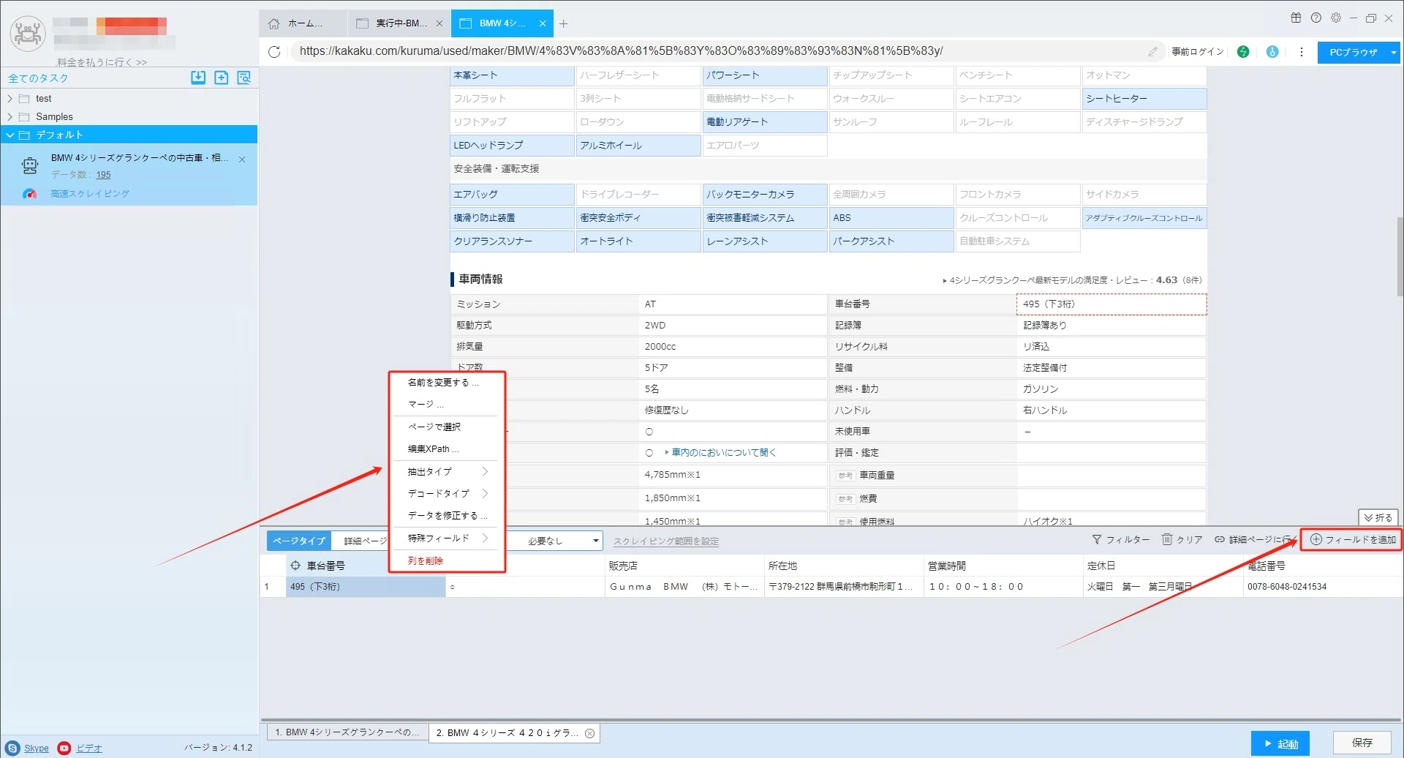Reload the page with refresh icon

pyautogui.click(x=274, y=51)
